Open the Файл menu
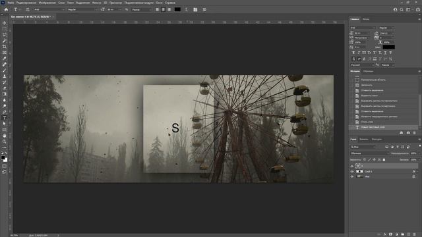The height and width of the screenshot is (237, 422). [11, 3]
